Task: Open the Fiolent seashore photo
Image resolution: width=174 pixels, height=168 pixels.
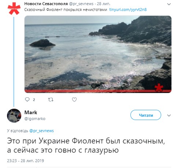Action: [x=98, y=54]
